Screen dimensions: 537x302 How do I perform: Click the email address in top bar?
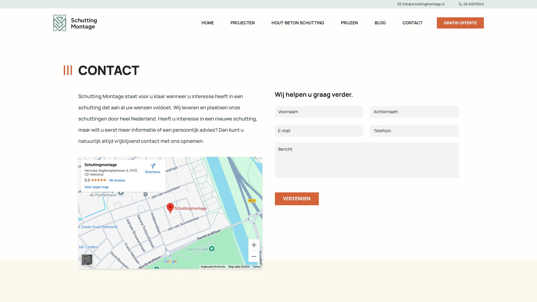(423, 4)
